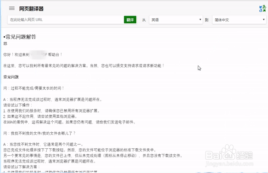
Task: Open the source language 英语 dropdown
Action: coord(176,20)
